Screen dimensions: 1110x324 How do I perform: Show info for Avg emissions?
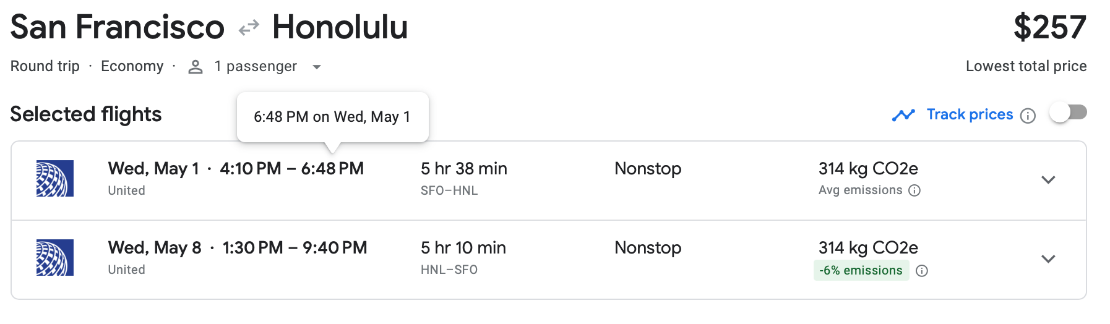(x=914, y=190)
